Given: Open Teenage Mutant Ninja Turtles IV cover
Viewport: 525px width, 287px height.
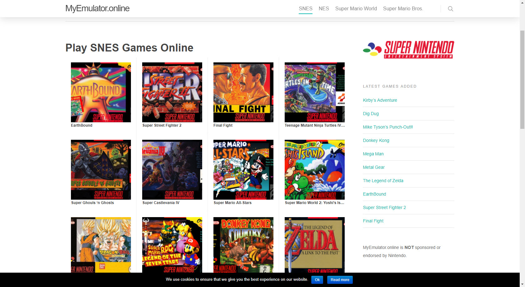Looking at the screenshot, I should [315, 92].
